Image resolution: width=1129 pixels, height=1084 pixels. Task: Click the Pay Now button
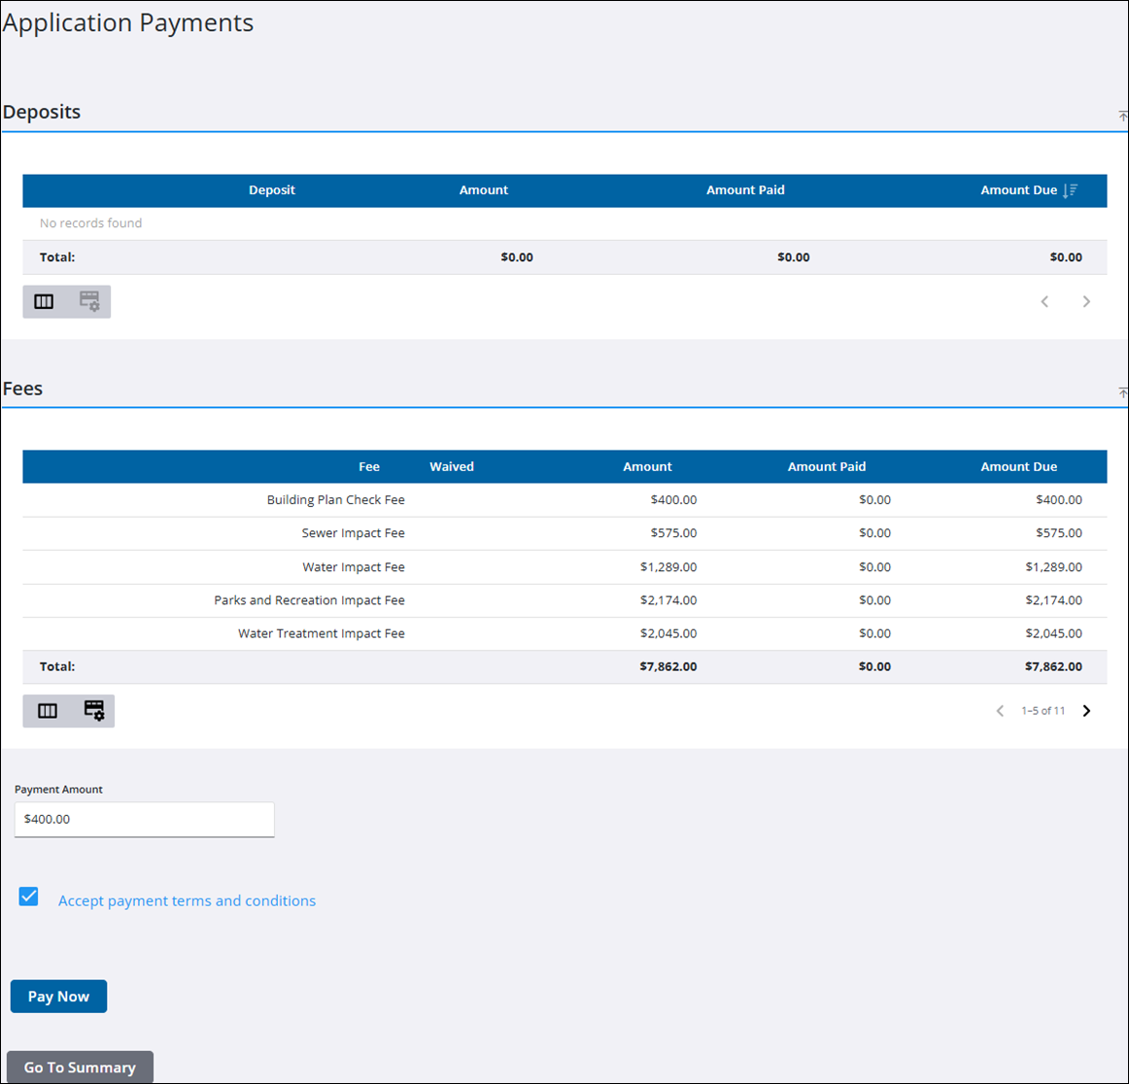click(x=58, y=997)
